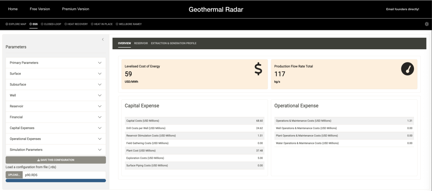
Task: Switch to the Reservoir results tab
Action: click(x=141, y=43)
